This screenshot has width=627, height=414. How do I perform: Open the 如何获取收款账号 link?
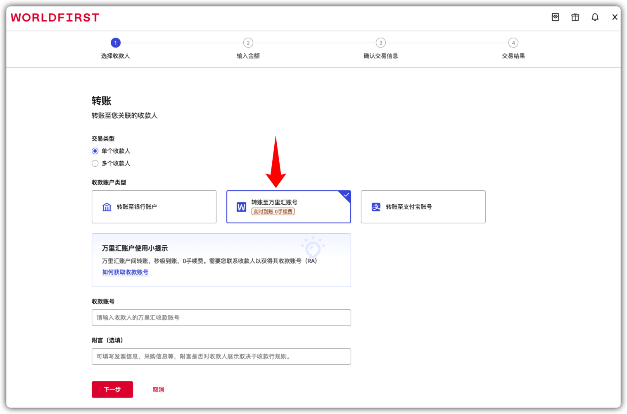(x=126, y=272)
